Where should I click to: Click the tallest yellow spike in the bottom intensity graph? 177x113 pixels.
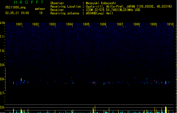95,109
